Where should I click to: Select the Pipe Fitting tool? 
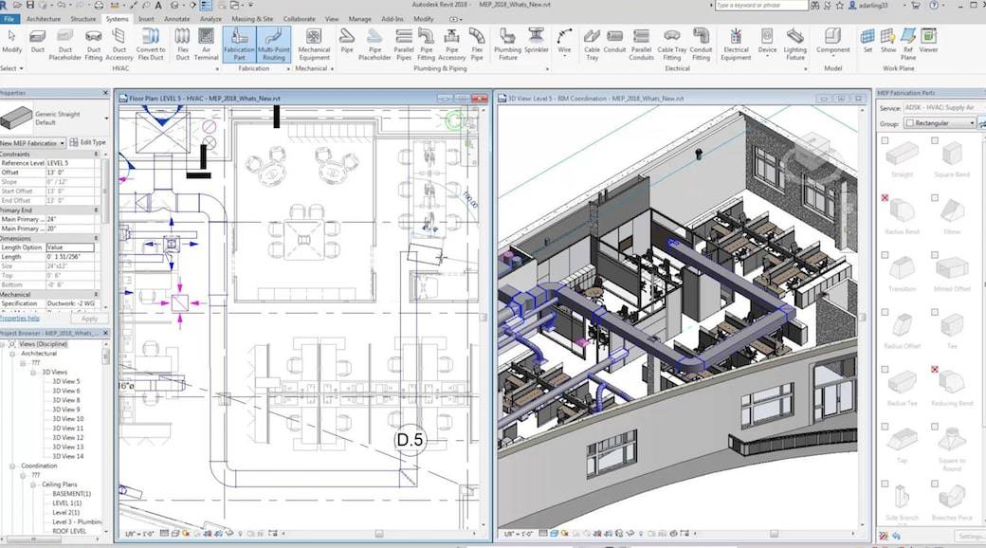pos(427,44)
